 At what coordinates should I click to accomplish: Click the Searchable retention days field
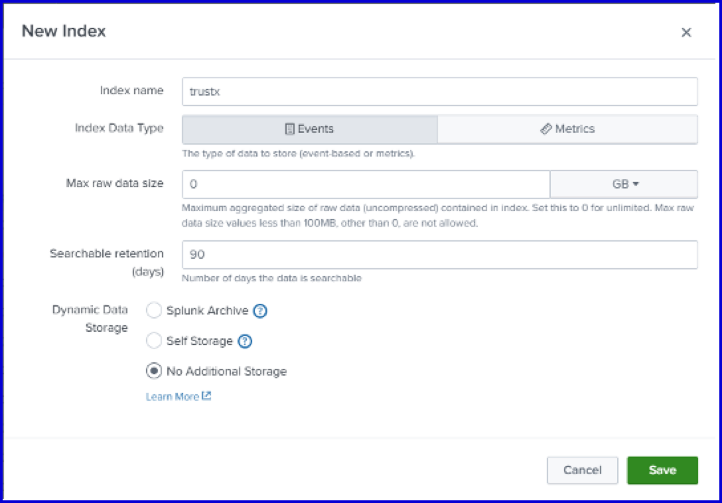point(439,255)
